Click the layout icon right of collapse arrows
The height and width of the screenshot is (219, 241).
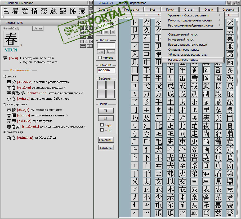[x=90, y=46]
